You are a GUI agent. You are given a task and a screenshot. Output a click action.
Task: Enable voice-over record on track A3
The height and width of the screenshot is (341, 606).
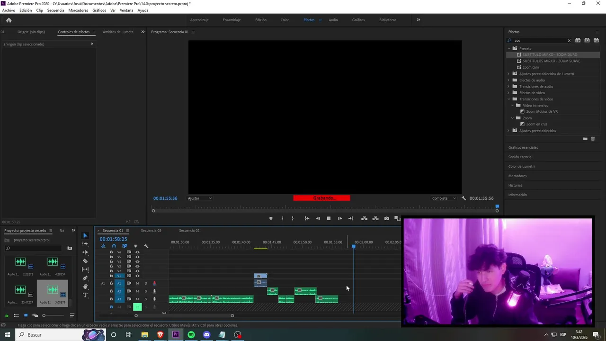(154, 299)
